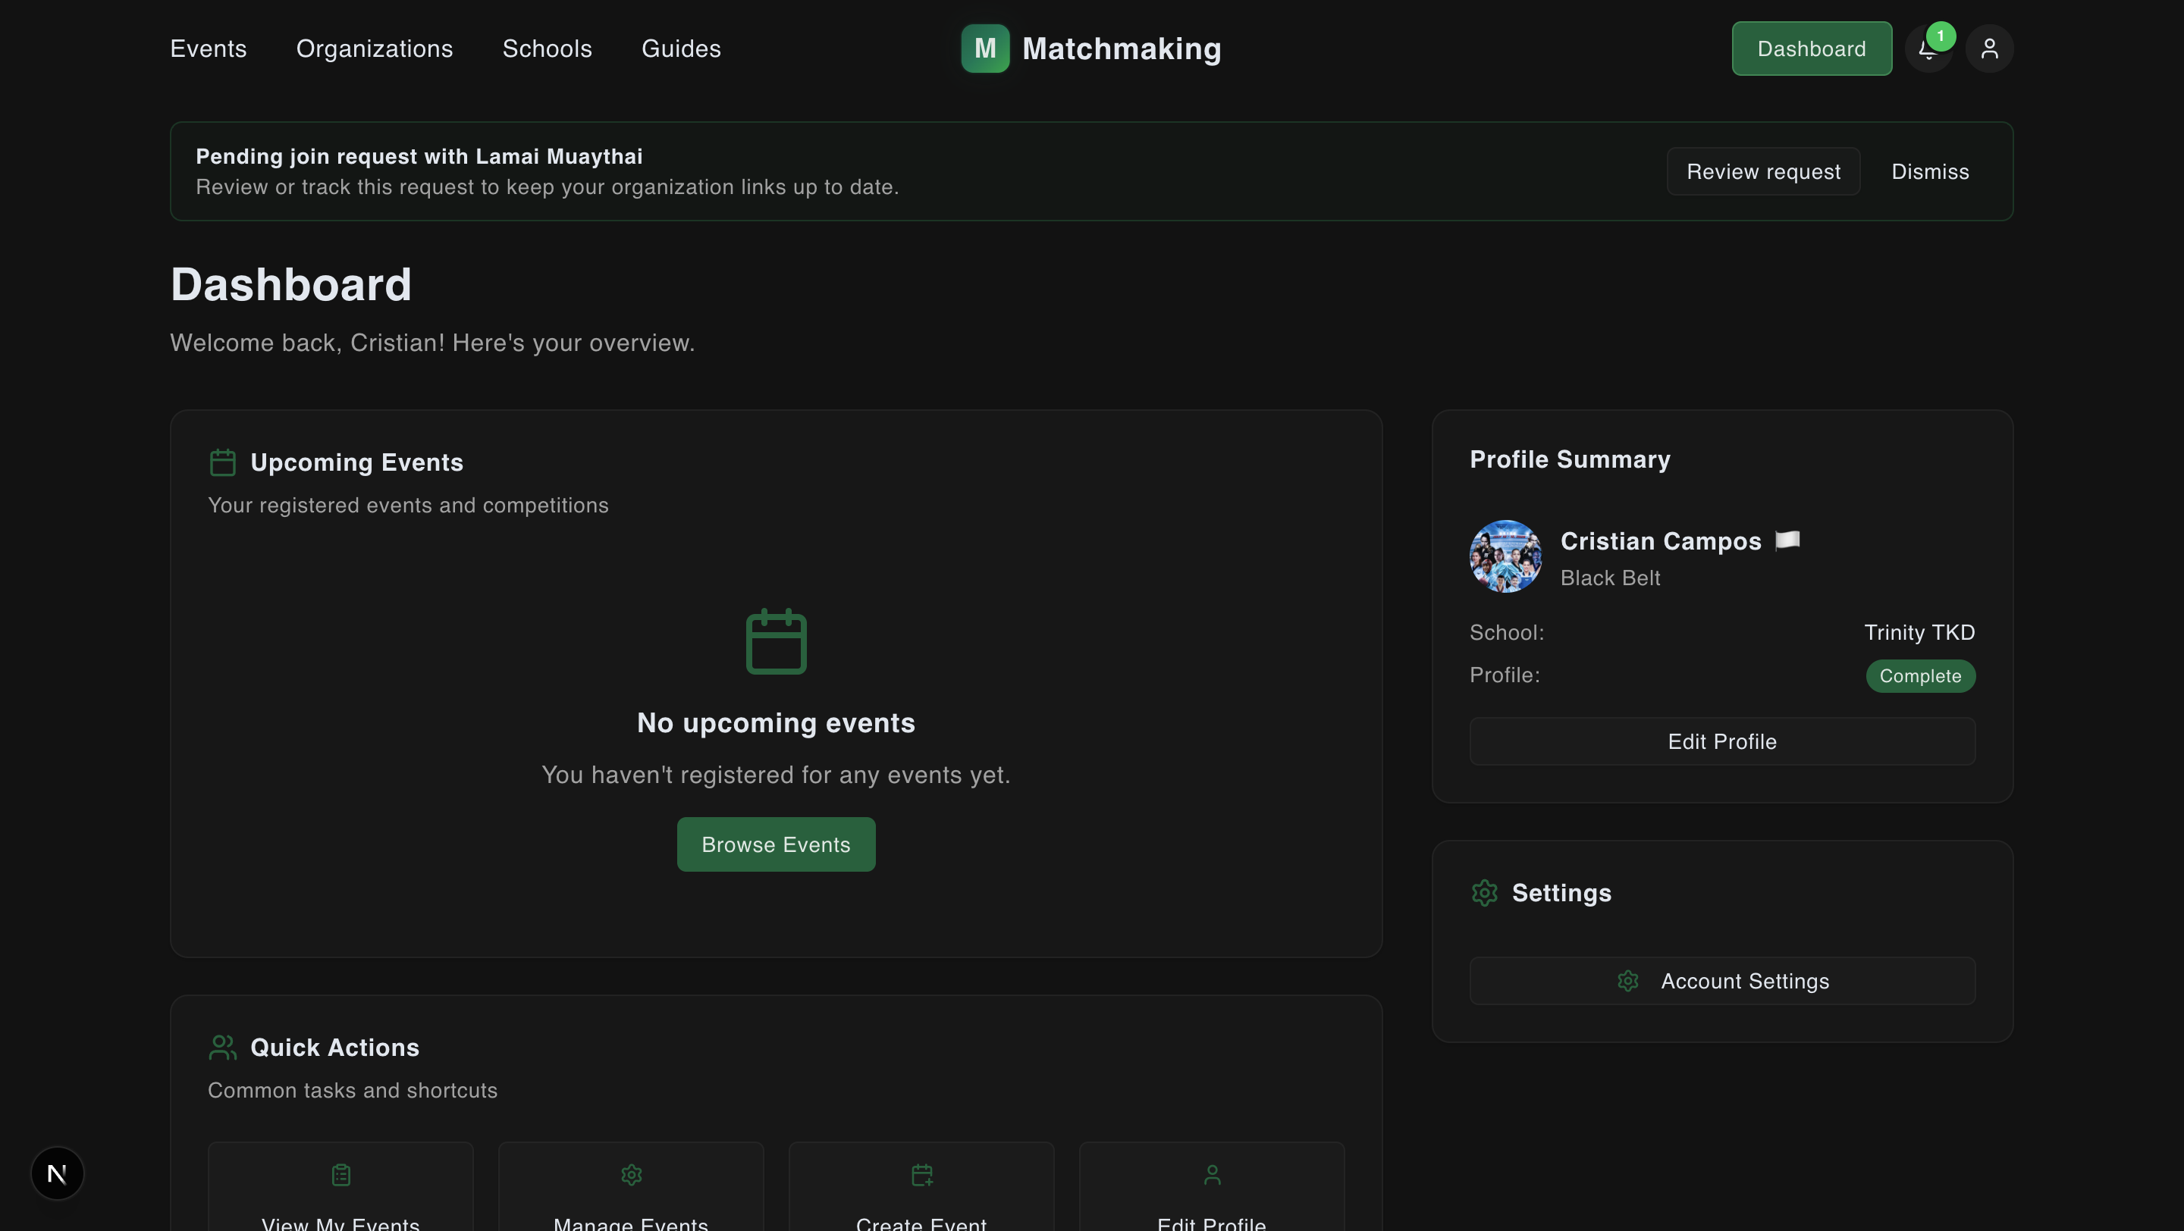
Task: Click the flag icon next to Cristian Campos
Action: point(1787,540)
